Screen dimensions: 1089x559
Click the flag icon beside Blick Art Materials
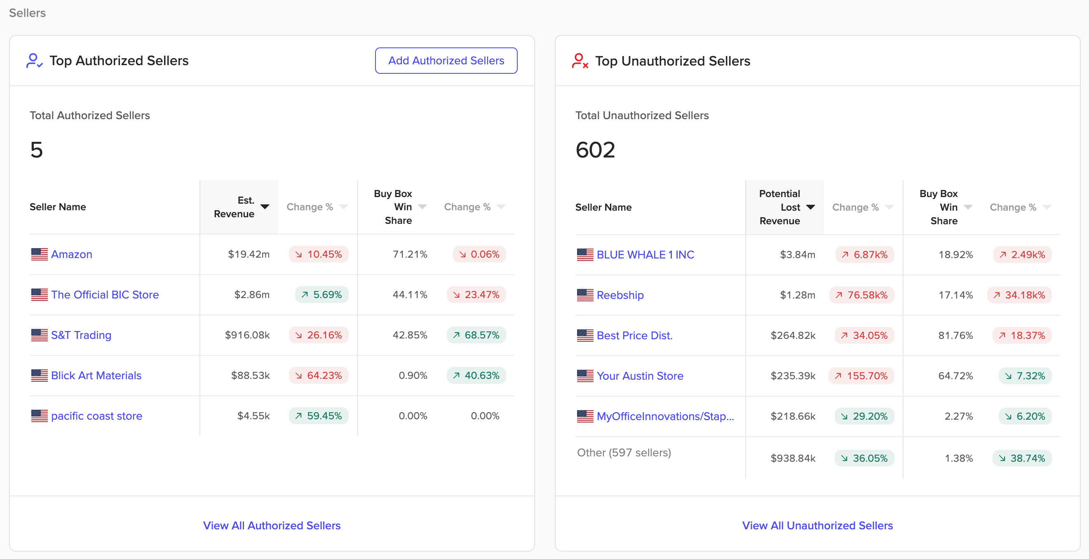pyautogui.click(x=39, y=376)
